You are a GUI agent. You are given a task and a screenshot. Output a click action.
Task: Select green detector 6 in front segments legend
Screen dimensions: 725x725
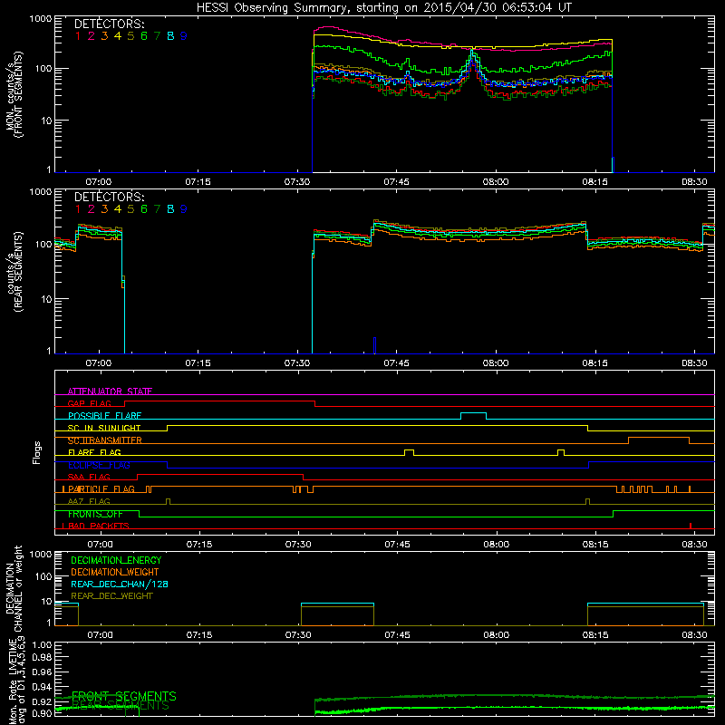[x=144, y=35]
